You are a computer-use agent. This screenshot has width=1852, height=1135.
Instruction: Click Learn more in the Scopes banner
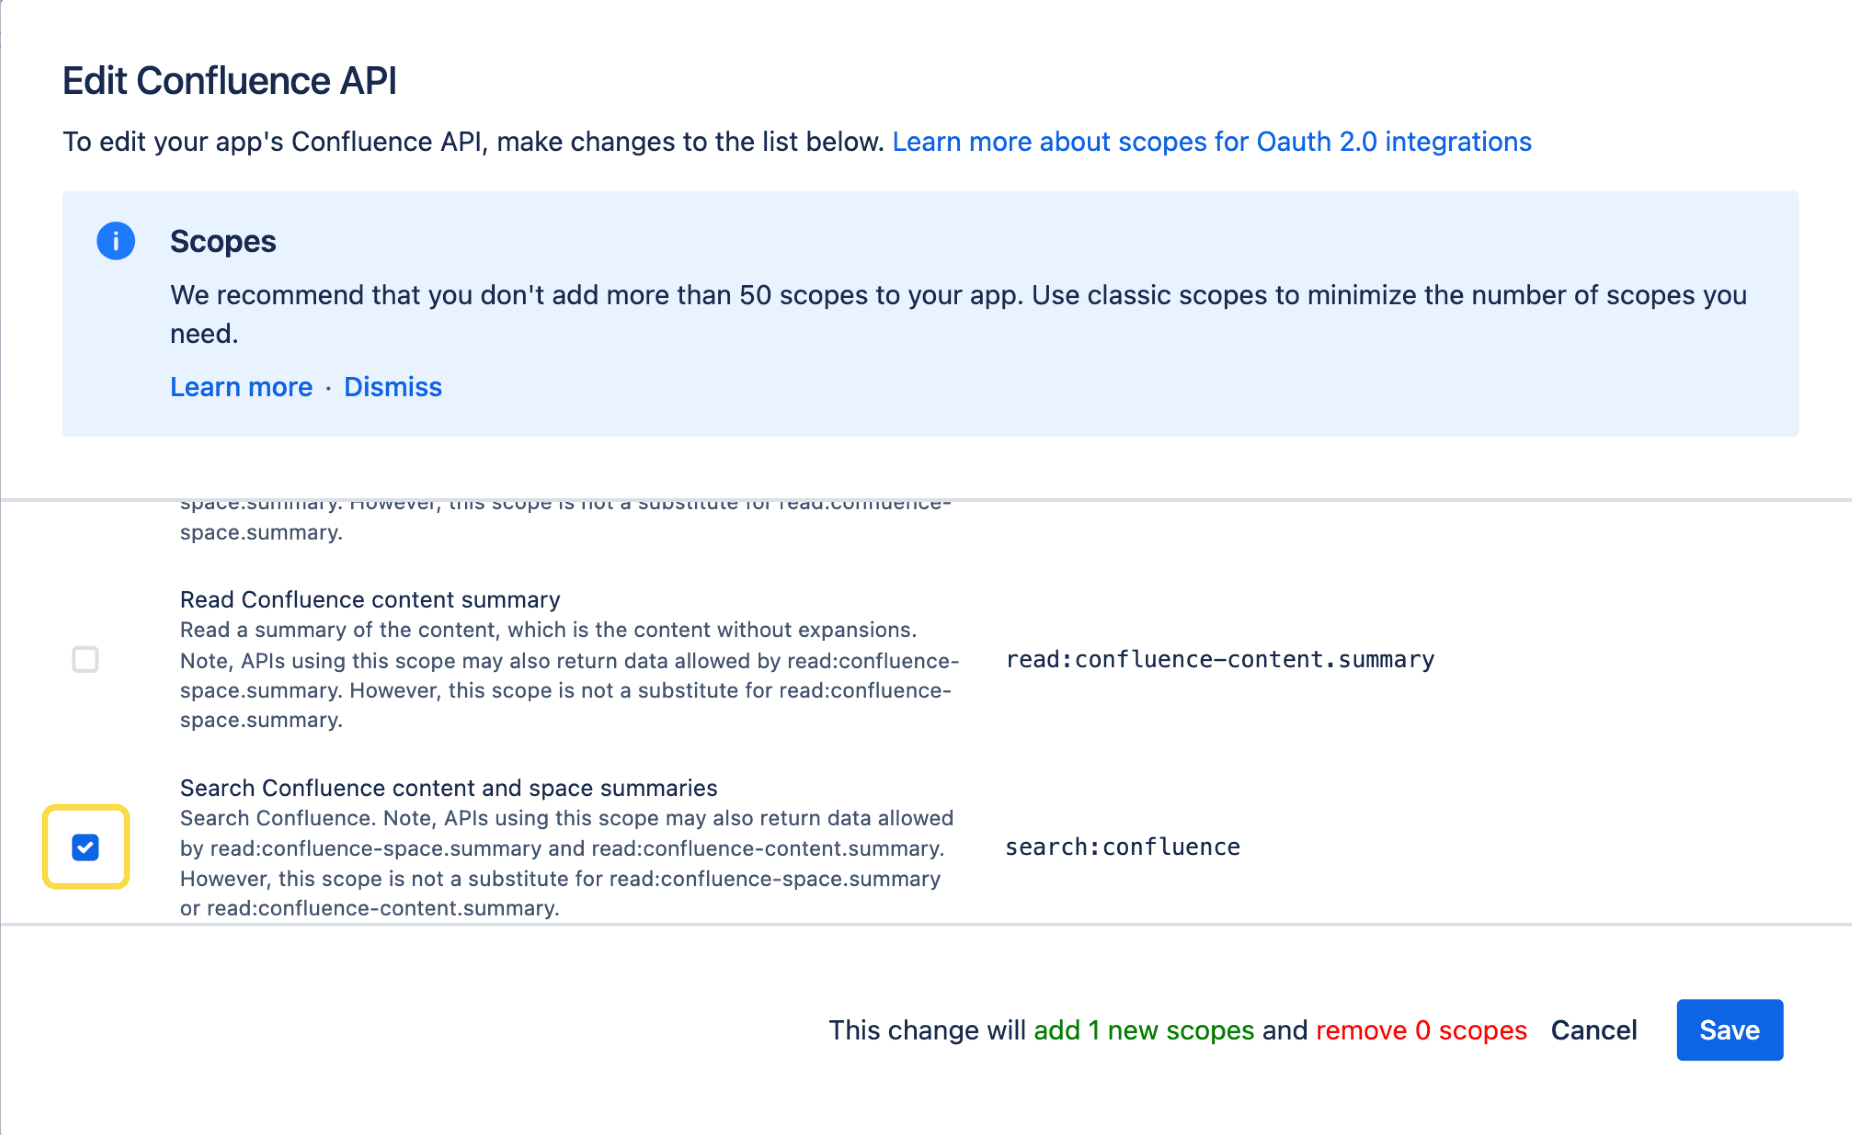(241, 386)
